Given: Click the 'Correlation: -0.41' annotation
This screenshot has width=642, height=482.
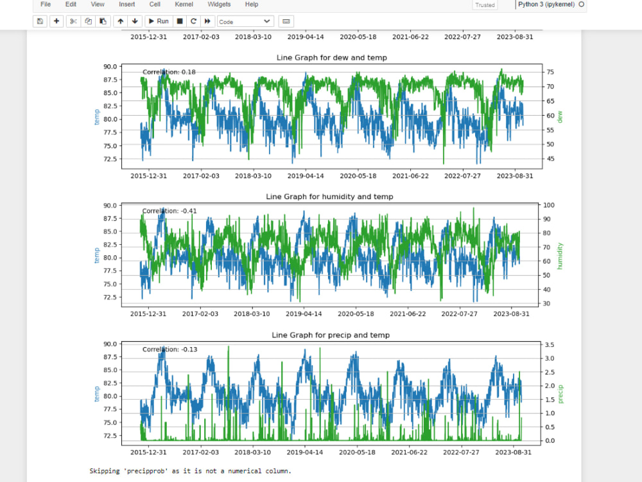Looking at the screenshot, I should click(x=169, y=211).
